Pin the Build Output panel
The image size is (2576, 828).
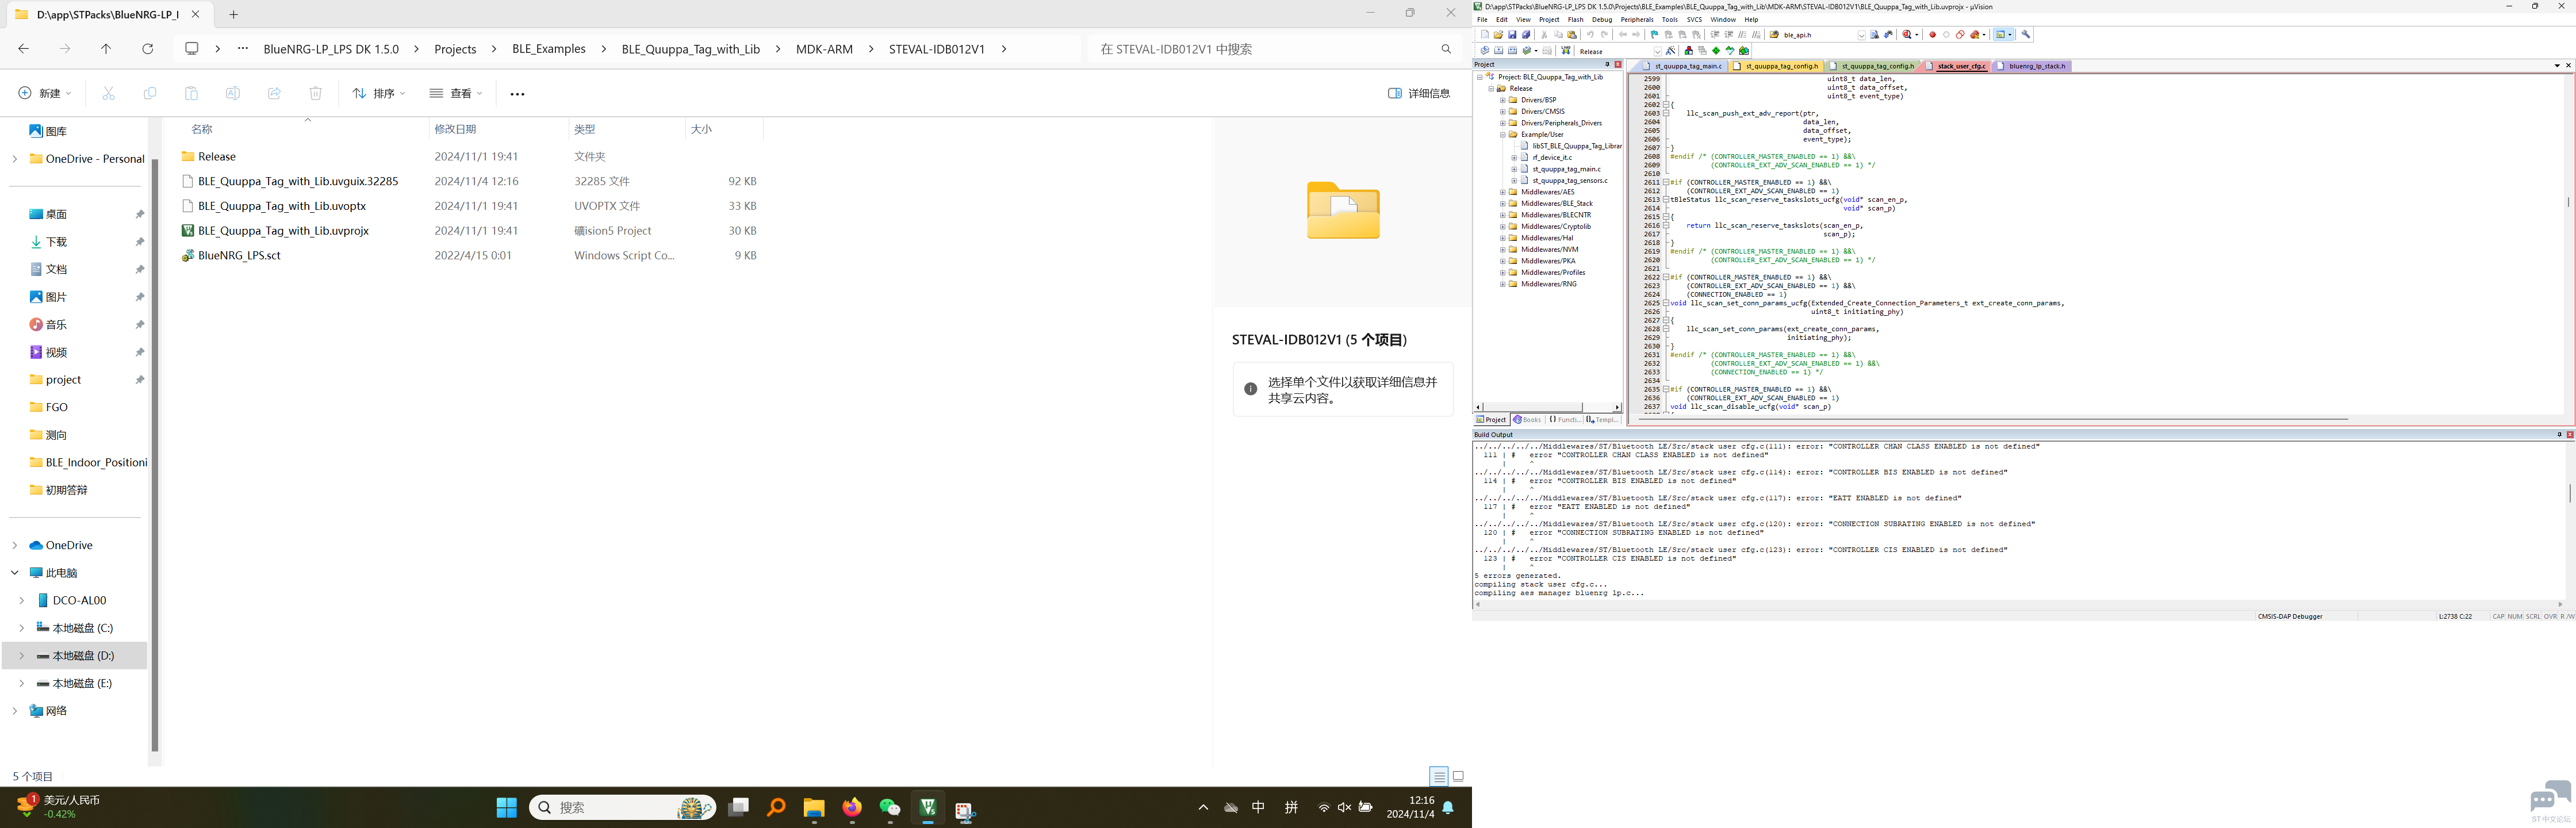click(2559, 434)
